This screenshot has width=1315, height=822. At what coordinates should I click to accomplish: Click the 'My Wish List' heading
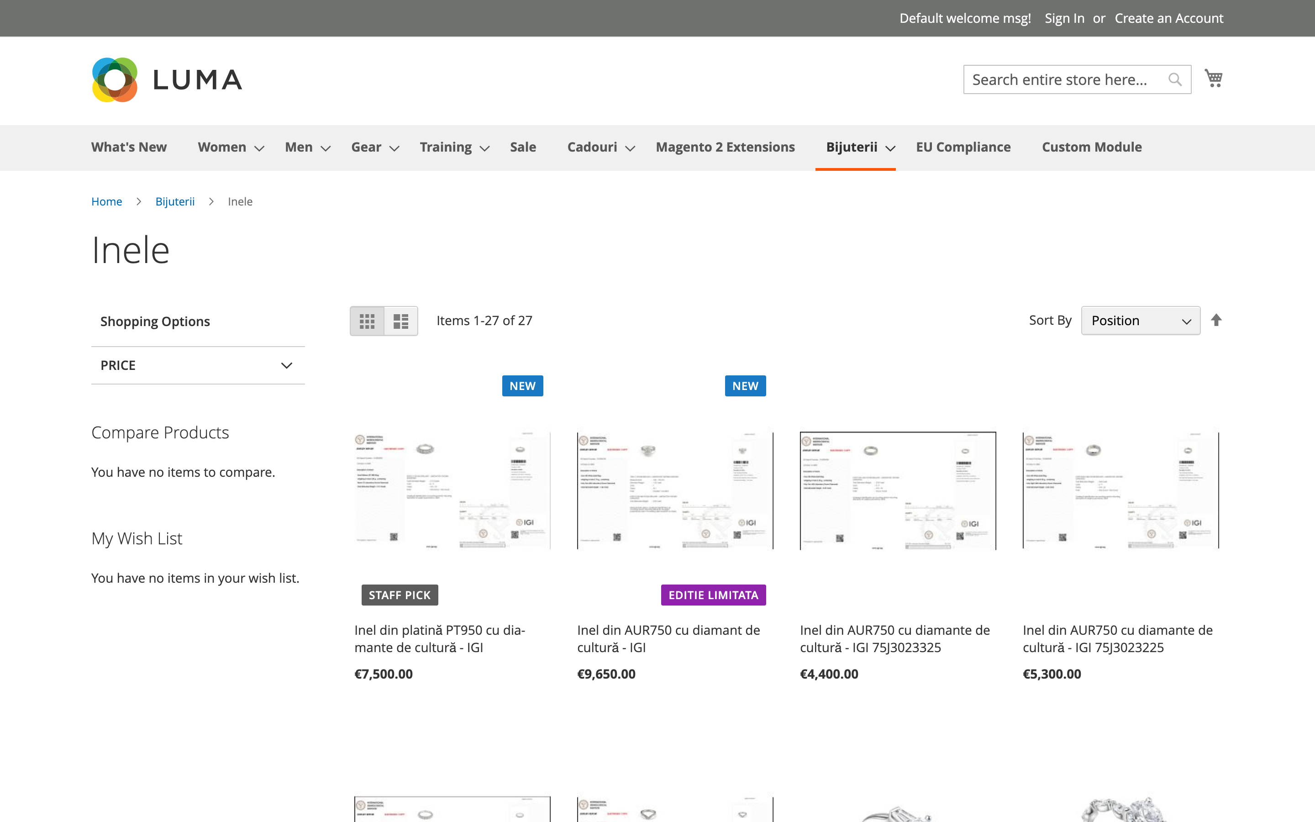click(x=137, y=539)
